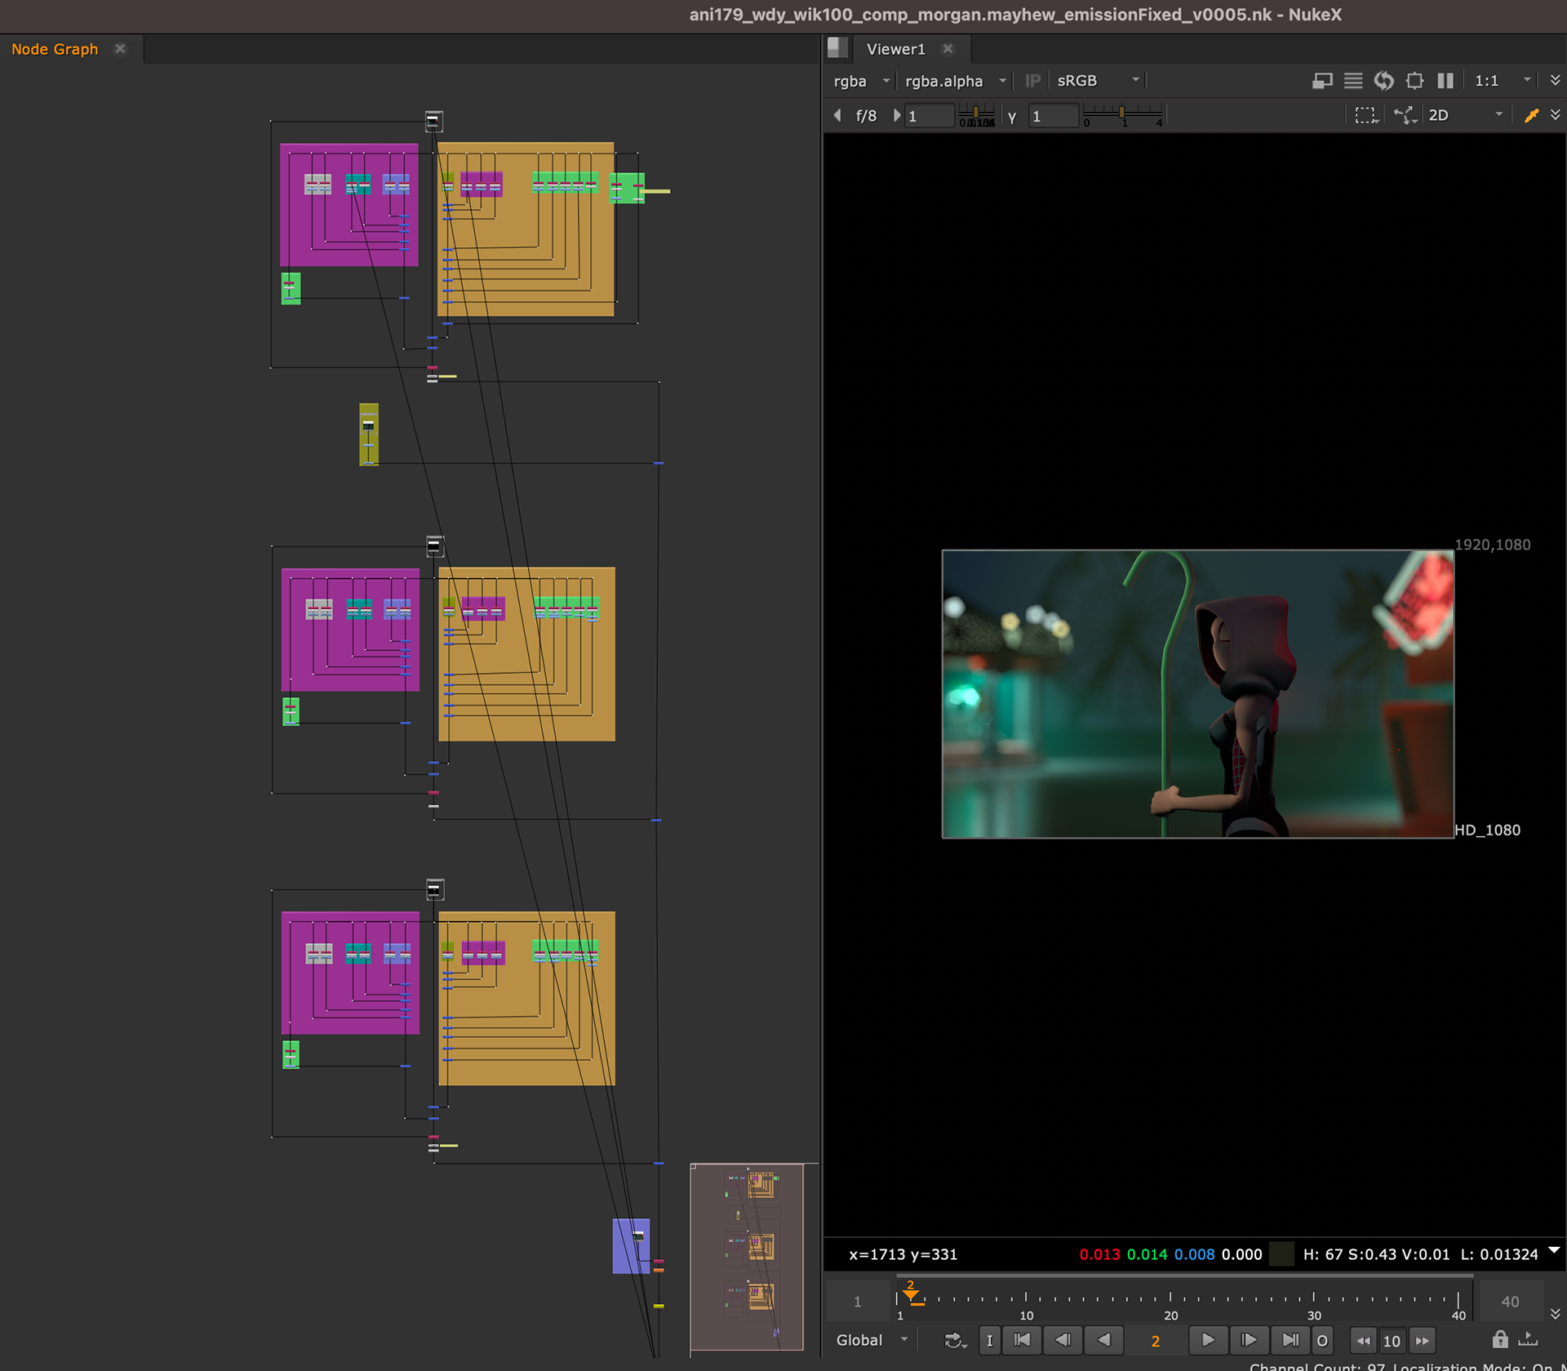Collapse the top Viewer toolbar chevron
1567x1371 pixels.
click(1555, 80)
